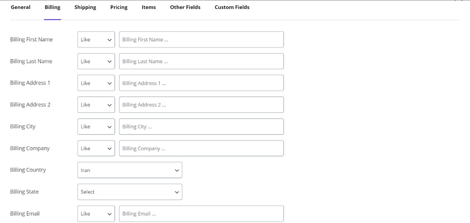
Task: Open the Billing Country dropdown showing Iran
Action: 130,170
